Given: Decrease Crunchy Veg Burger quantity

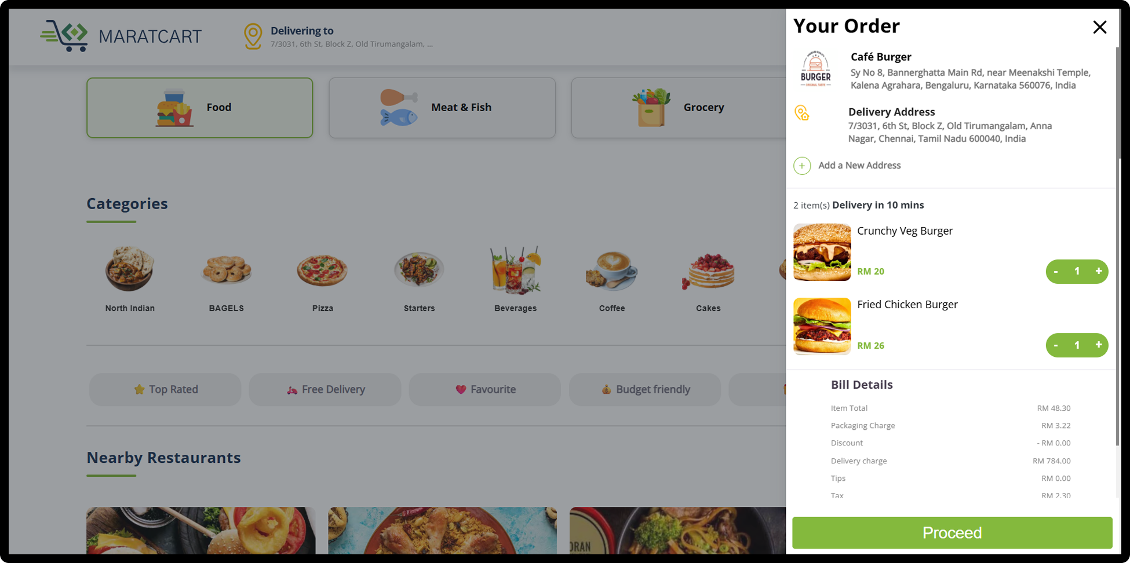Looking at the screenshot, I should pos(1056,271).
